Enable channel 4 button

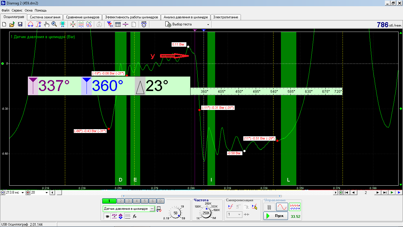pyautogui.click(x=136, y=201)
